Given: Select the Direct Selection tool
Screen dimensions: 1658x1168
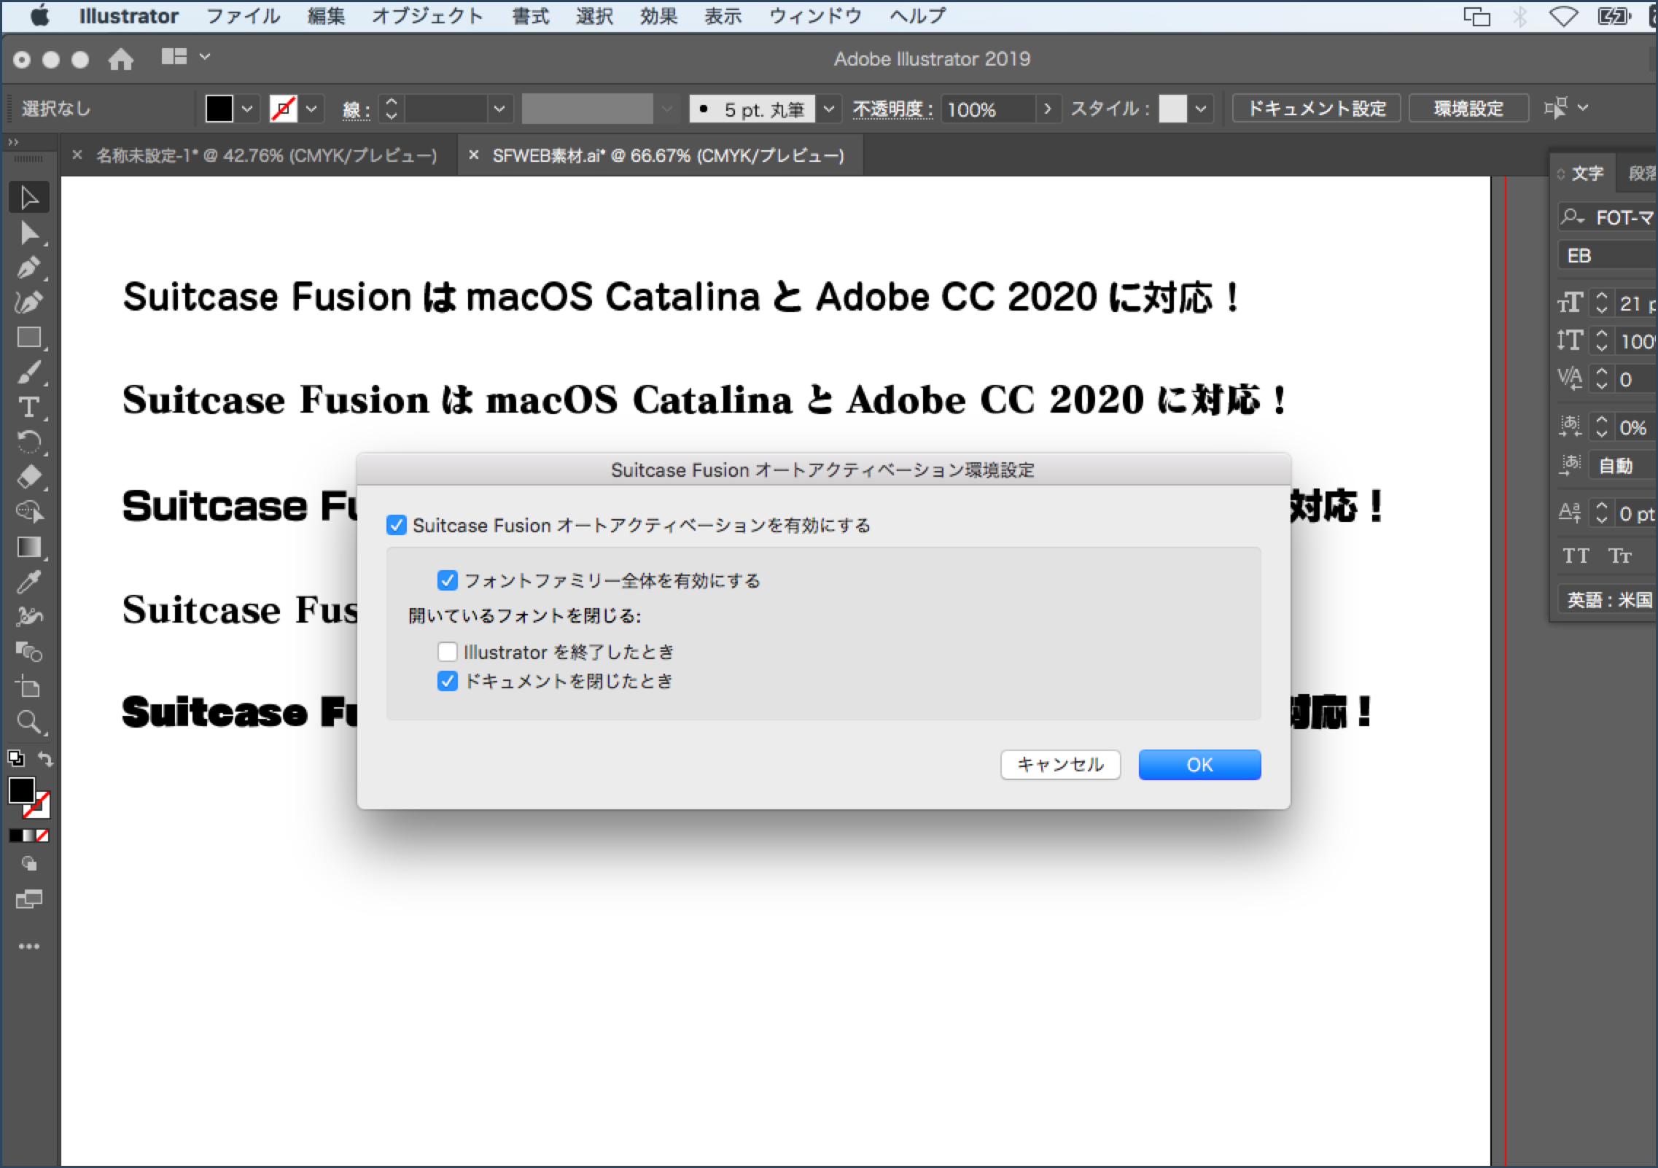Looking at the screenshot, I should (x=29, y=233).
